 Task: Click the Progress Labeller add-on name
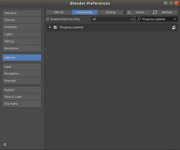coord(72,27)
